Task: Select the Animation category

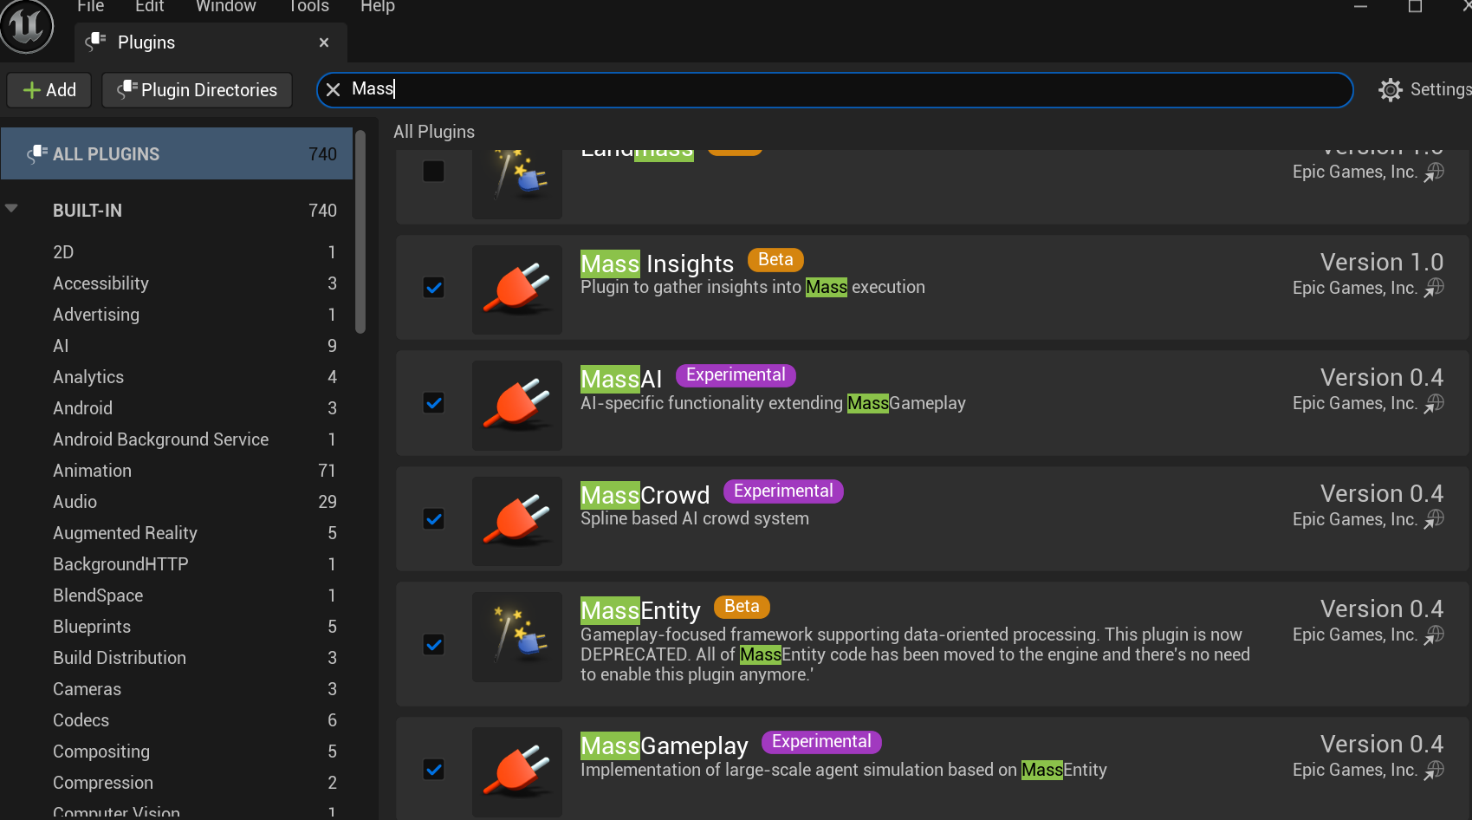Action: [x=177, y=471]
